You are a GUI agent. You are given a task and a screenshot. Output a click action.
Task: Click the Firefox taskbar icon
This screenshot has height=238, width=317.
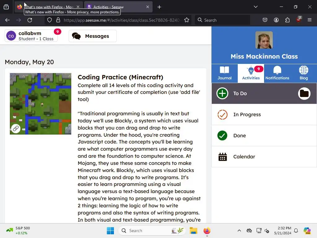point(207,231)
